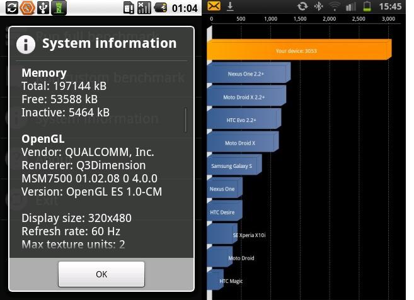The image size is (414, 300).
Task: Tap the Wi-Fi signal icon
Action: point(335,6)
